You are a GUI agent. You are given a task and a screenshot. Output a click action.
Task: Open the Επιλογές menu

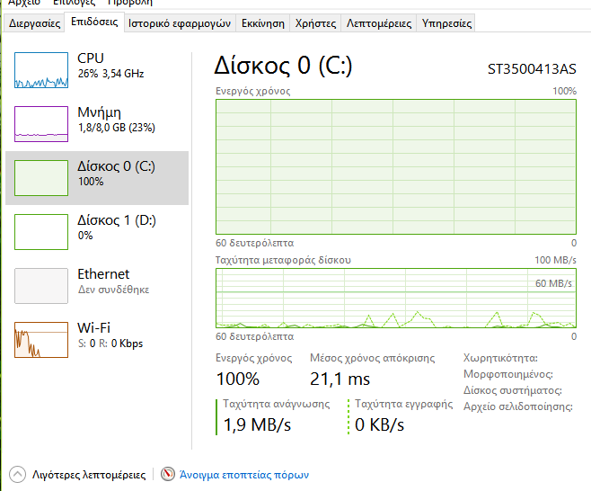click(74, 3)
